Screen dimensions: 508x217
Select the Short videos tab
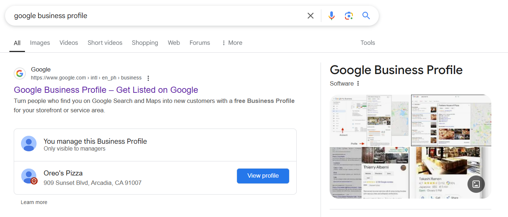pos(105,43)
